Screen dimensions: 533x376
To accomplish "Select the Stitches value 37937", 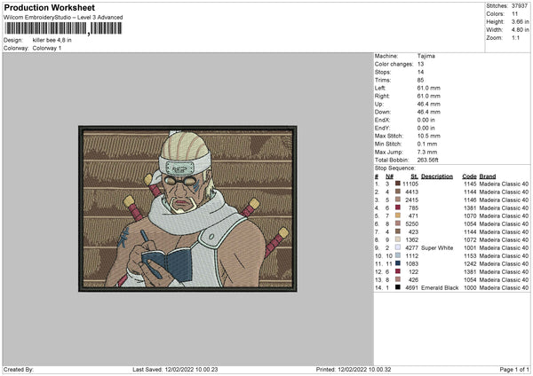I will pyautogui.click(x=521, y=6).
